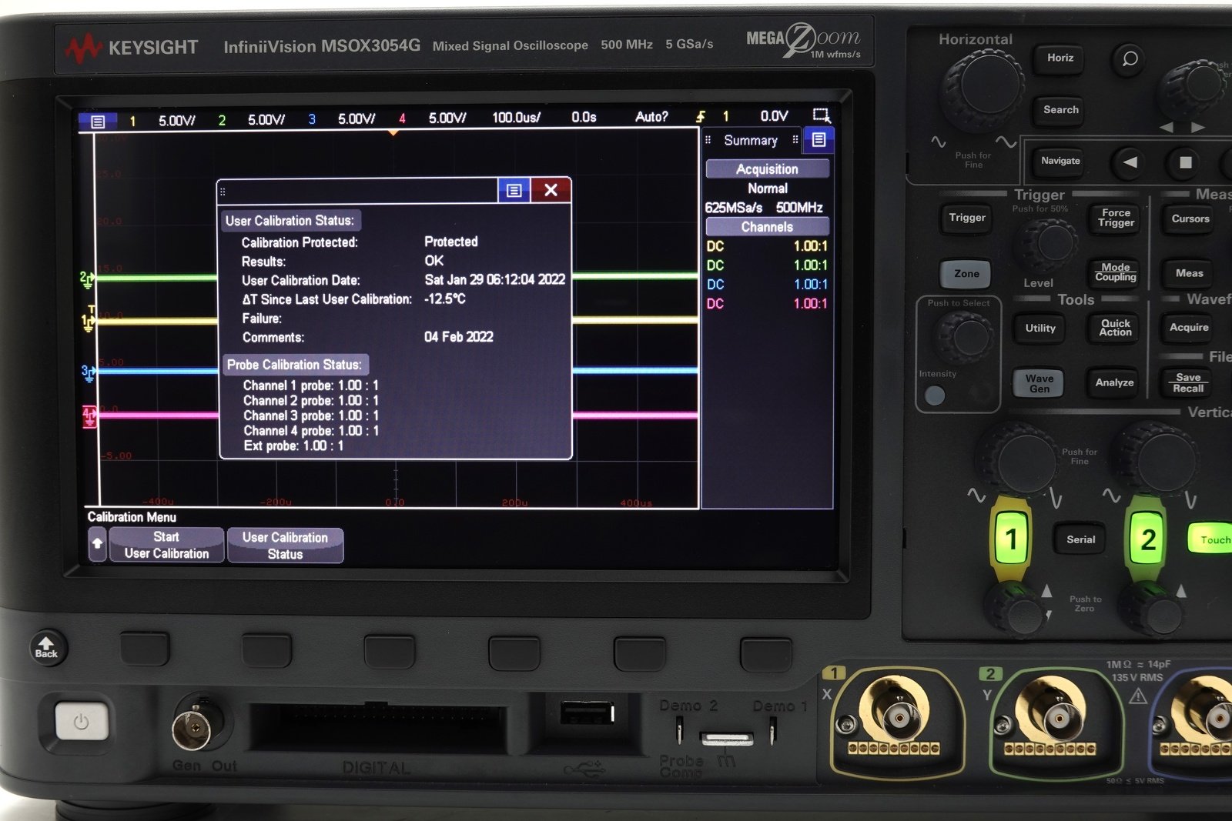Select channel 1 DC 1.00:1 row

(x=767, y=246)
